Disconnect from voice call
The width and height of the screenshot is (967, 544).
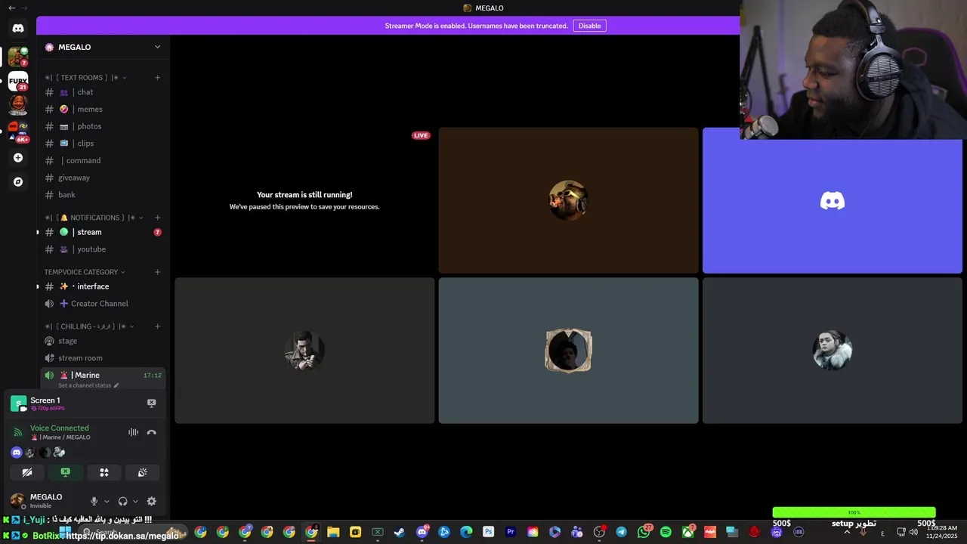(151, 432)
